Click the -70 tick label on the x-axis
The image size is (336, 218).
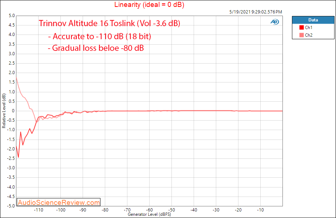pyautogui.click(x=127, y=210)
